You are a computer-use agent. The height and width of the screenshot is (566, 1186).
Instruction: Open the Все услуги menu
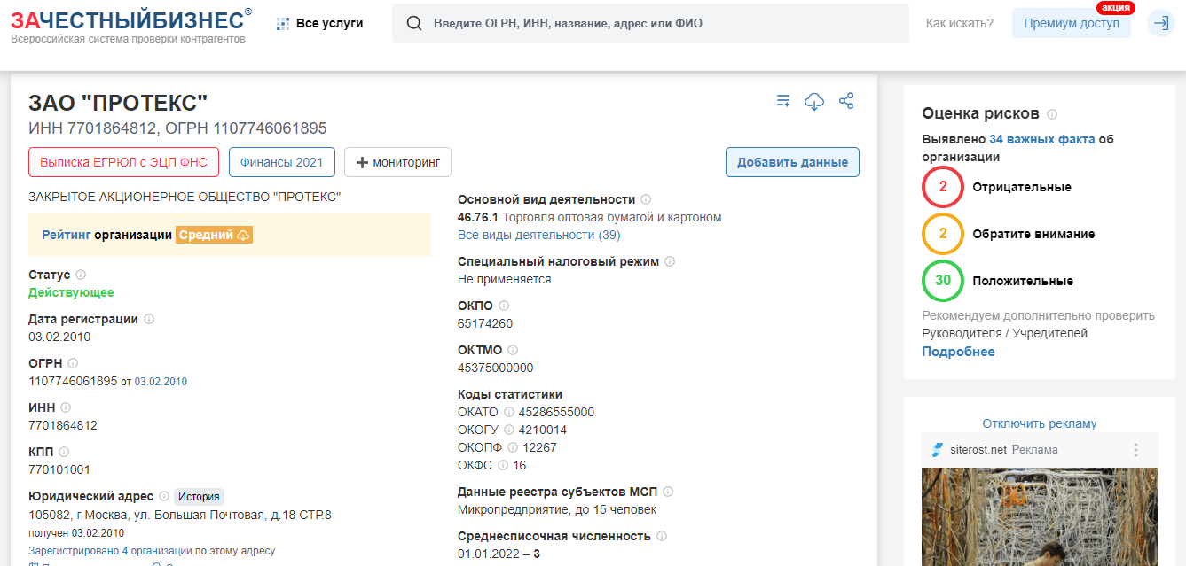click(320, 23)
